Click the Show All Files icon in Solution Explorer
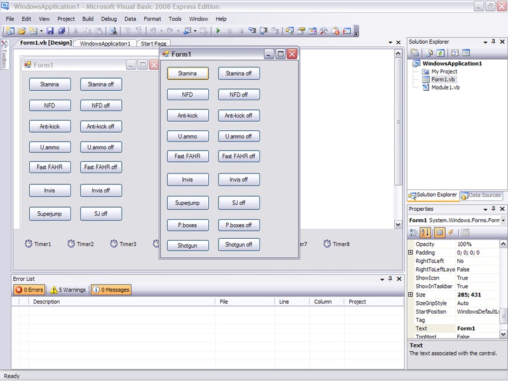Viewport: 508px width, 381px height. click(x=429, y=53)
